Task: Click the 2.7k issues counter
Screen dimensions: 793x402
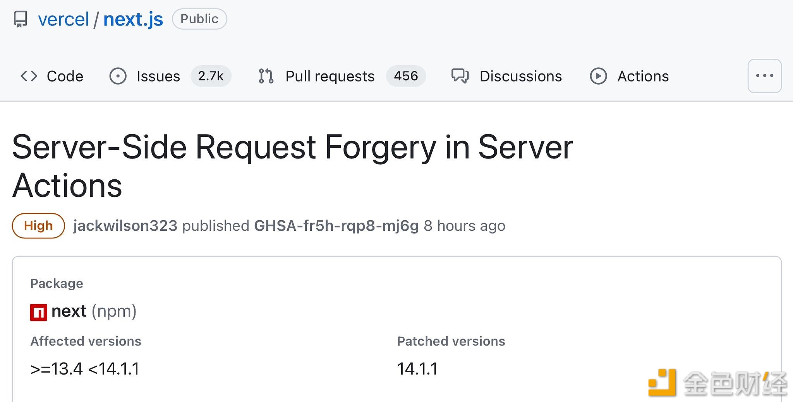Action: pos(211,76)
